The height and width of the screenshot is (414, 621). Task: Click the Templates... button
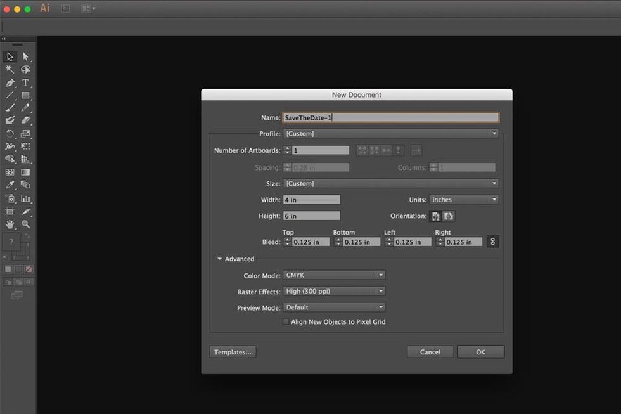point(233,352)
